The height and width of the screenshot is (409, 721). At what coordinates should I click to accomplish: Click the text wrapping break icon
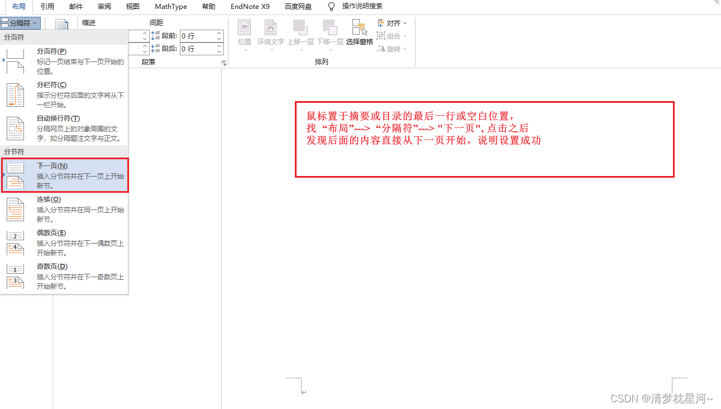click(16, 129)
